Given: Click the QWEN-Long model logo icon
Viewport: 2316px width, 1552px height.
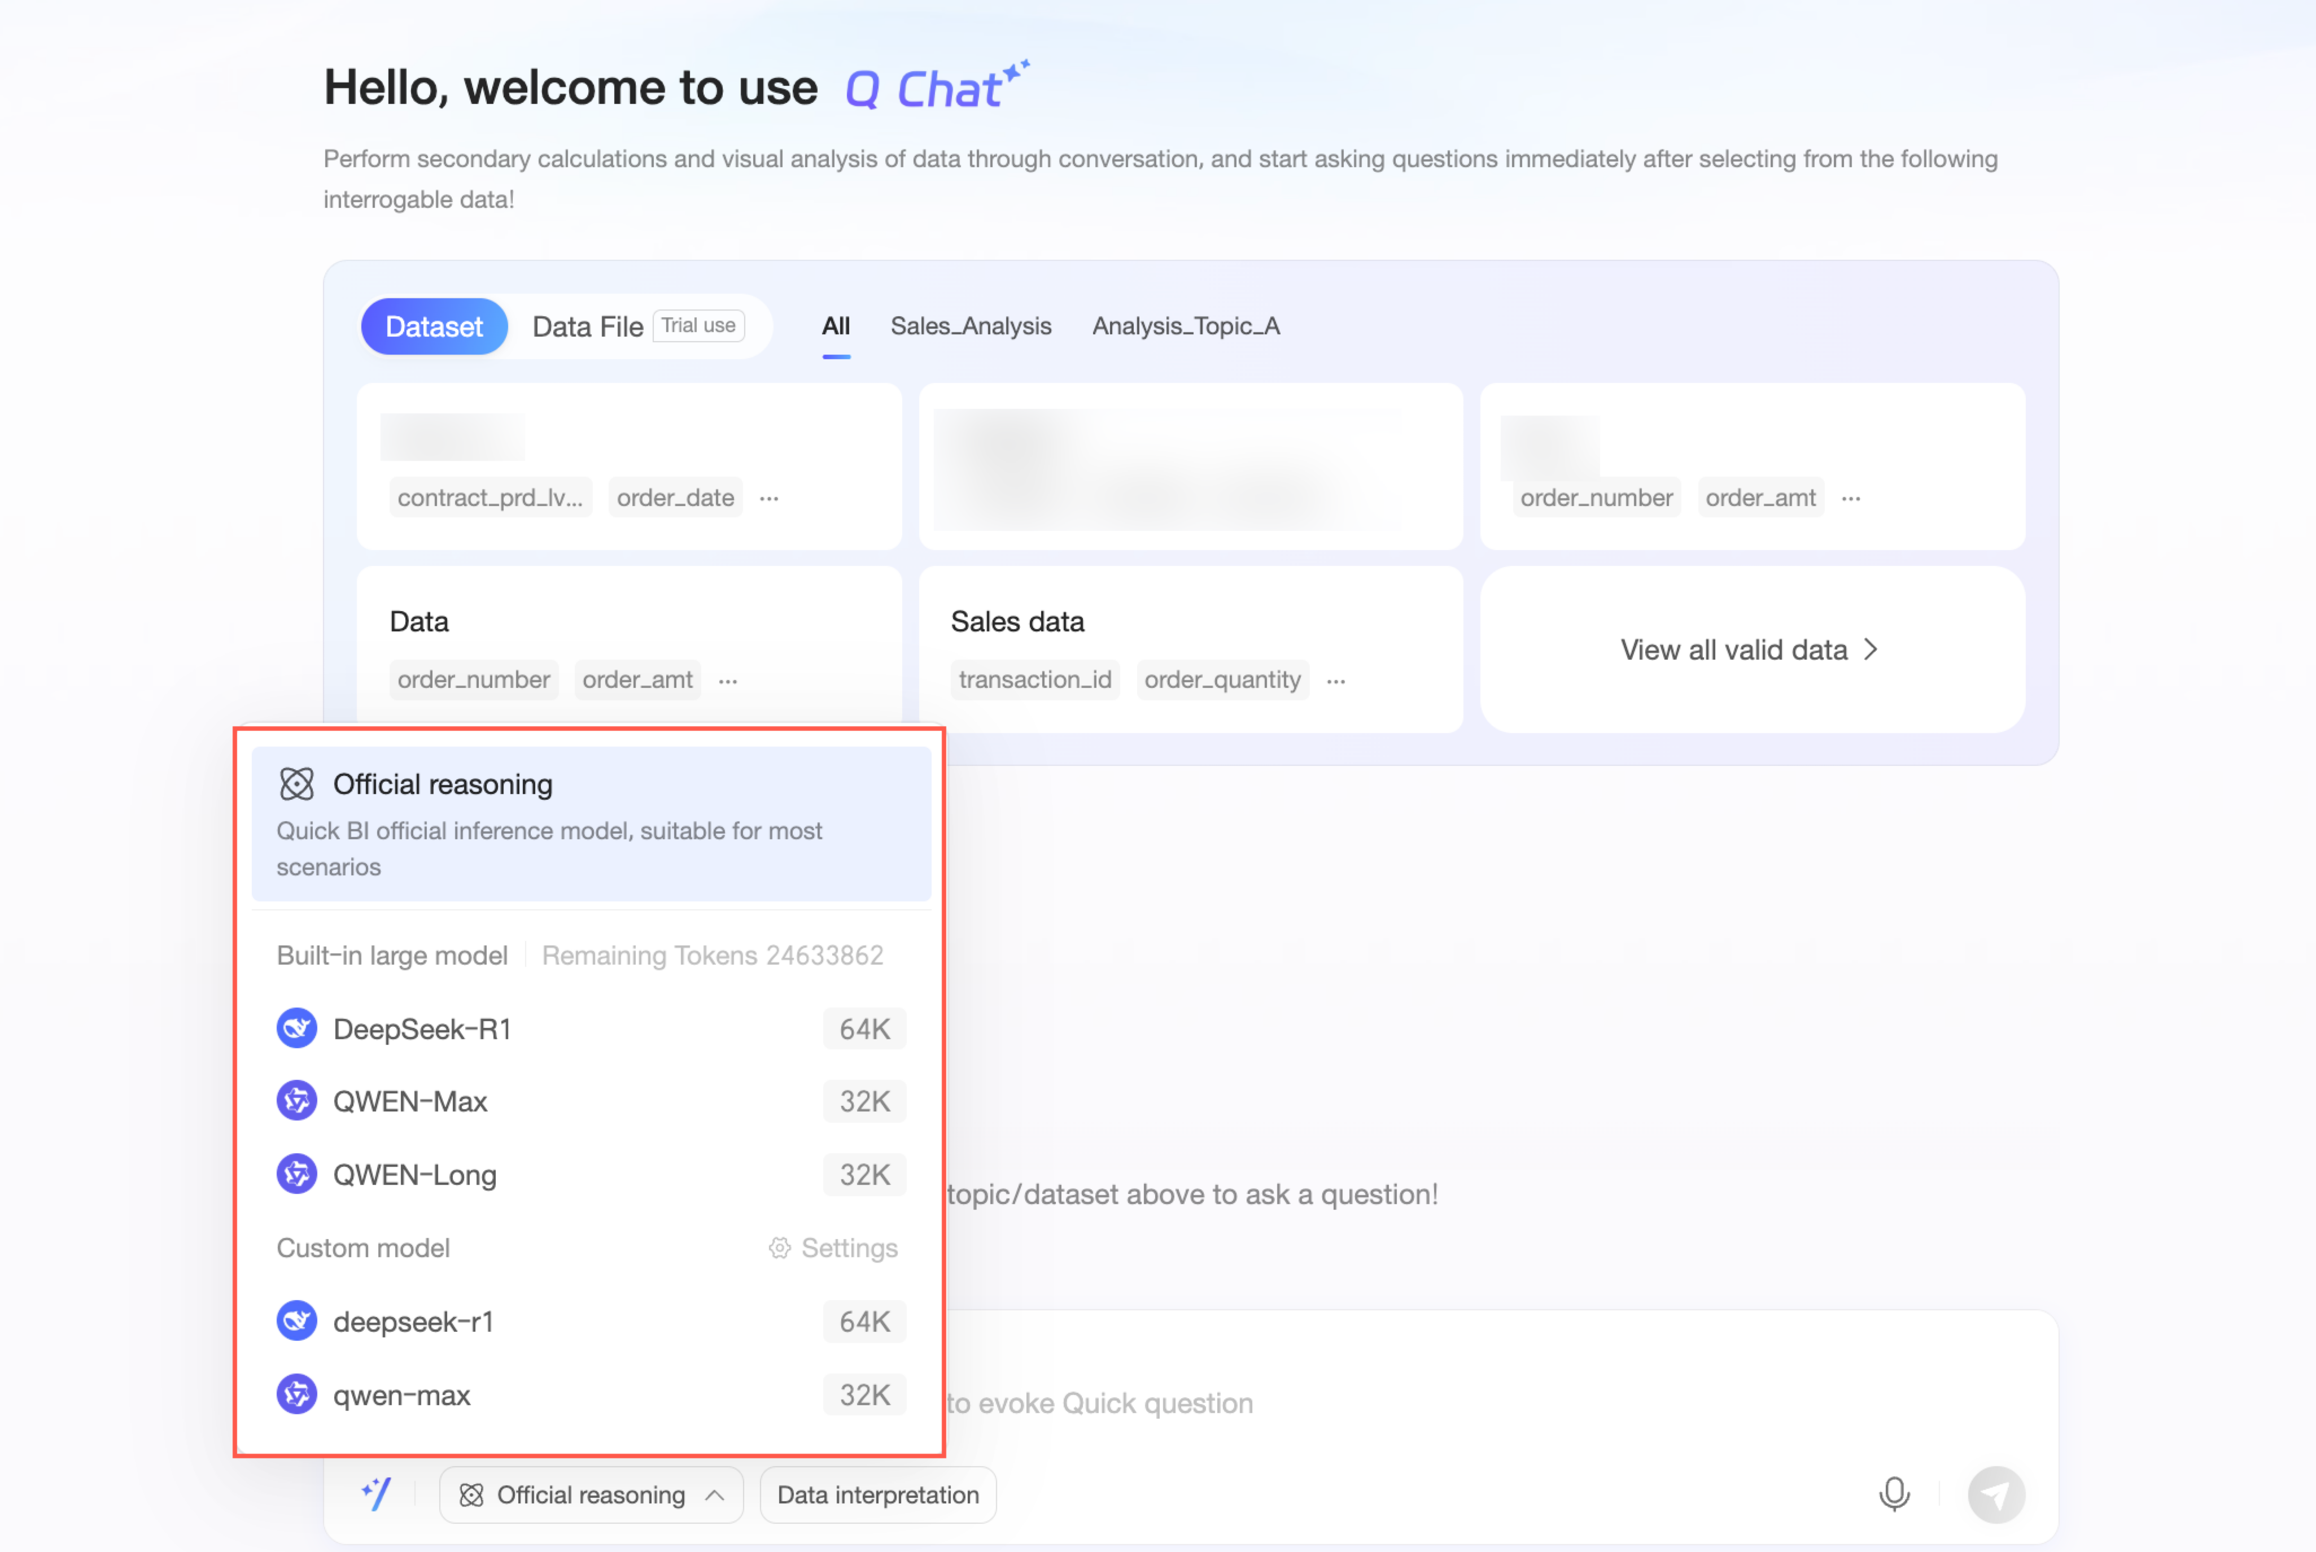Looking at the screenshot, I should (297, 1174).
